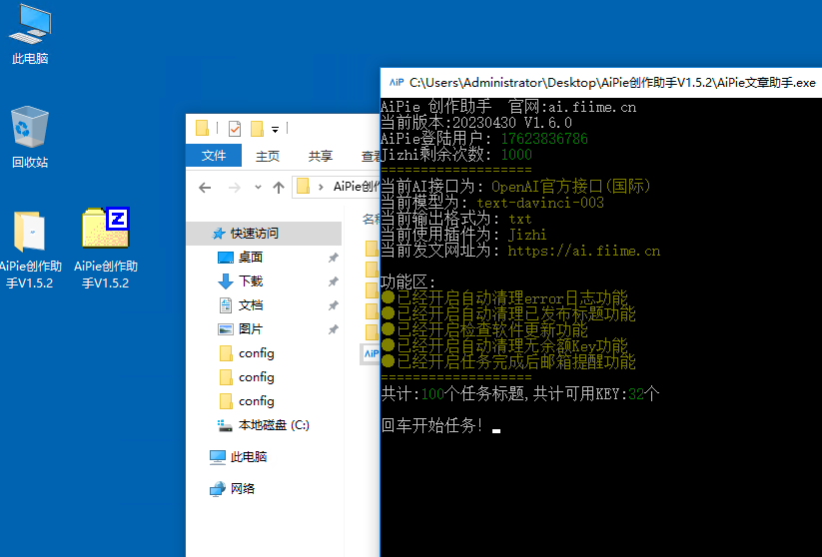Click the Jizhi plugin value in console
The width and height of the screenshot is (822, 557).
[527, 235]
